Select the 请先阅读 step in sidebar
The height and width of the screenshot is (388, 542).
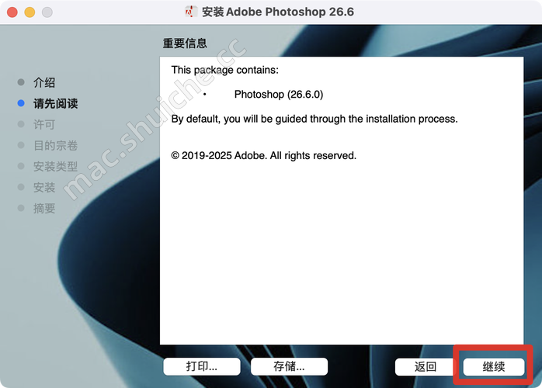coord(55,103)
